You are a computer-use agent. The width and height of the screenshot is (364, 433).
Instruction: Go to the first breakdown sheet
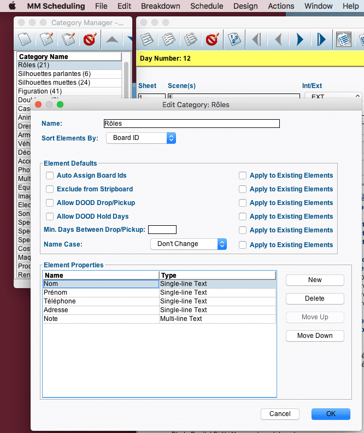pos(256,39)
